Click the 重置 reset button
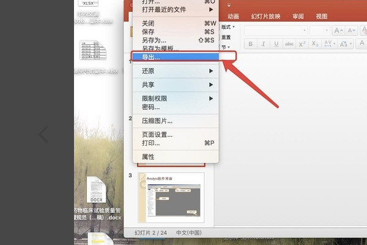 coord(226,37)
